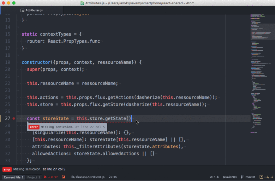Click the yellow minimize window button
This screenshot has height=181, width=276.
[8, 3]
